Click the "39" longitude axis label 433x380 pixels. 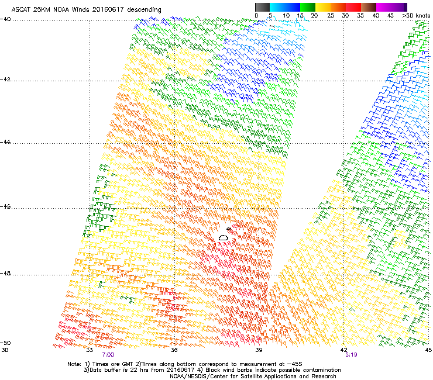tap(259, 350)
